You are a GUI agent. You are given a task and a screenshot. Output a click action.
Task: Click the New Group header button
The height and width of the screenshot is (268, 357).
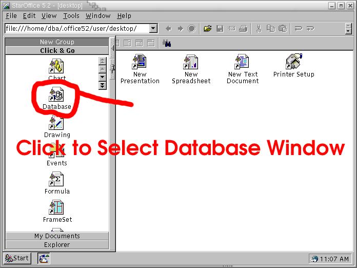coord(57,42)
